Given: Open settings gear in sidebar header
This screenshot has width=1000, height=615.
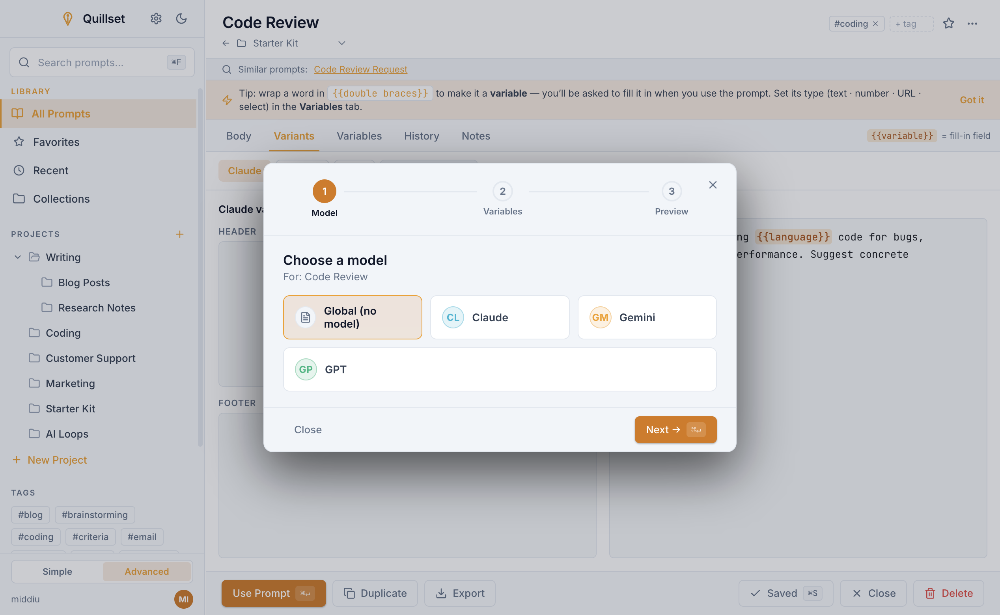Looking at the screenshot, I should pyautogui.click(x=156, y=19).
